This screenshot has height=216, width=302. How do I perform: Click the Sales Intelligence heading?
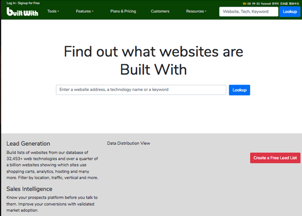click(29, 189)
